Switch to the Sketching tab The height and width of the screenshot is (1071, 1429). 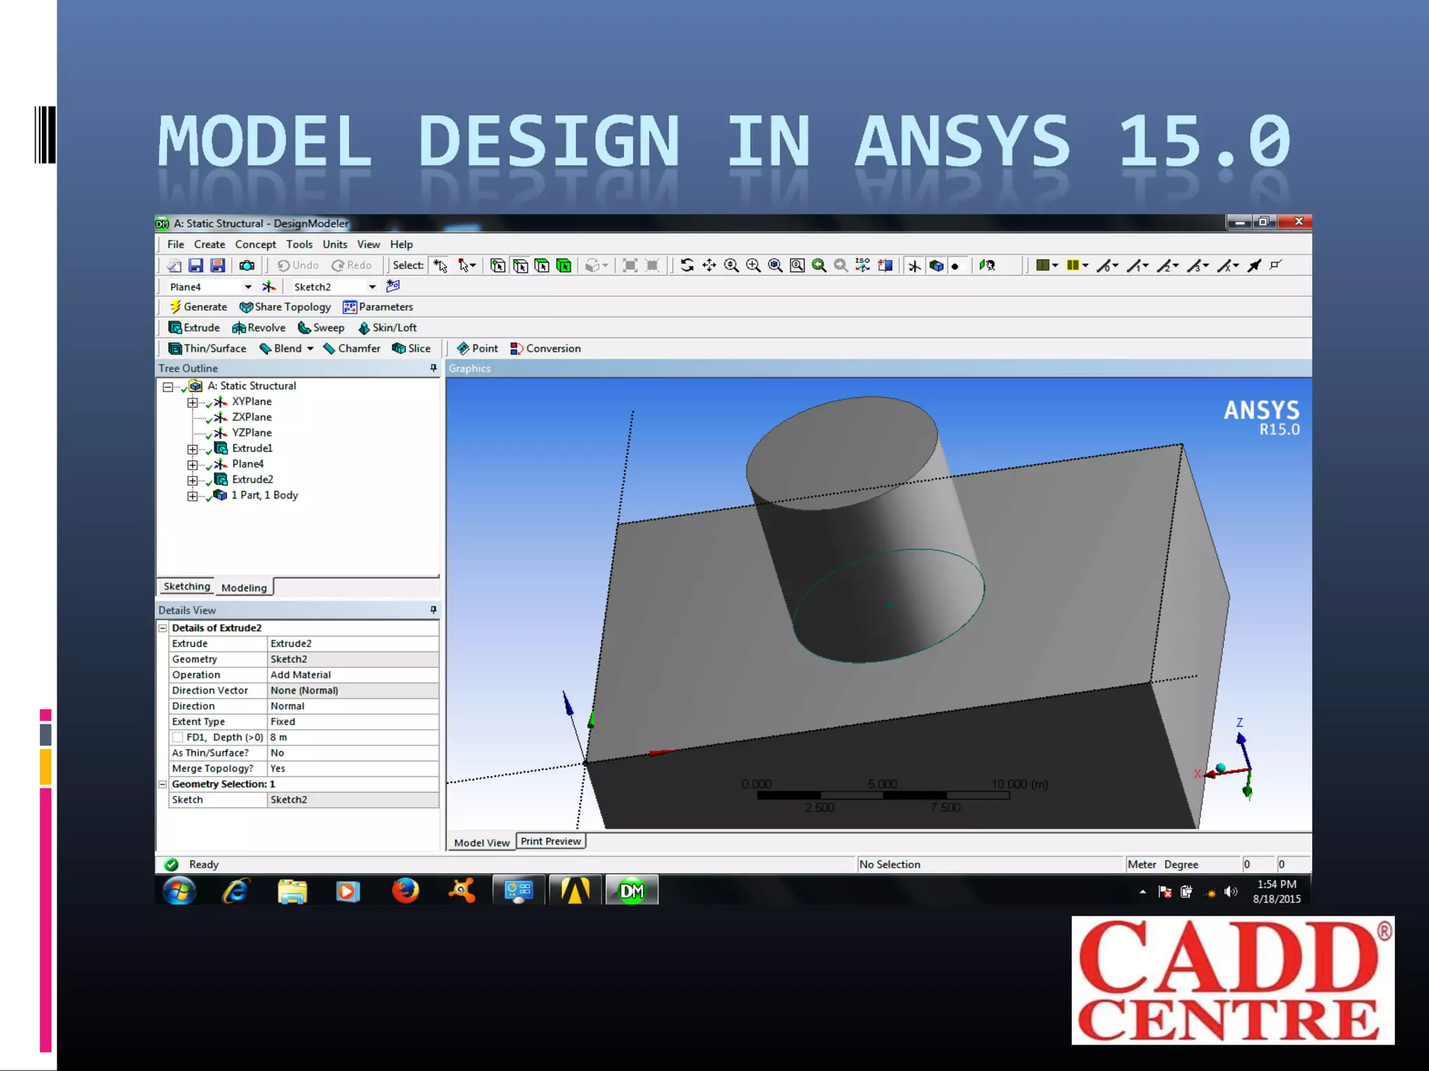pyautogui.click(x=186, y=586)
